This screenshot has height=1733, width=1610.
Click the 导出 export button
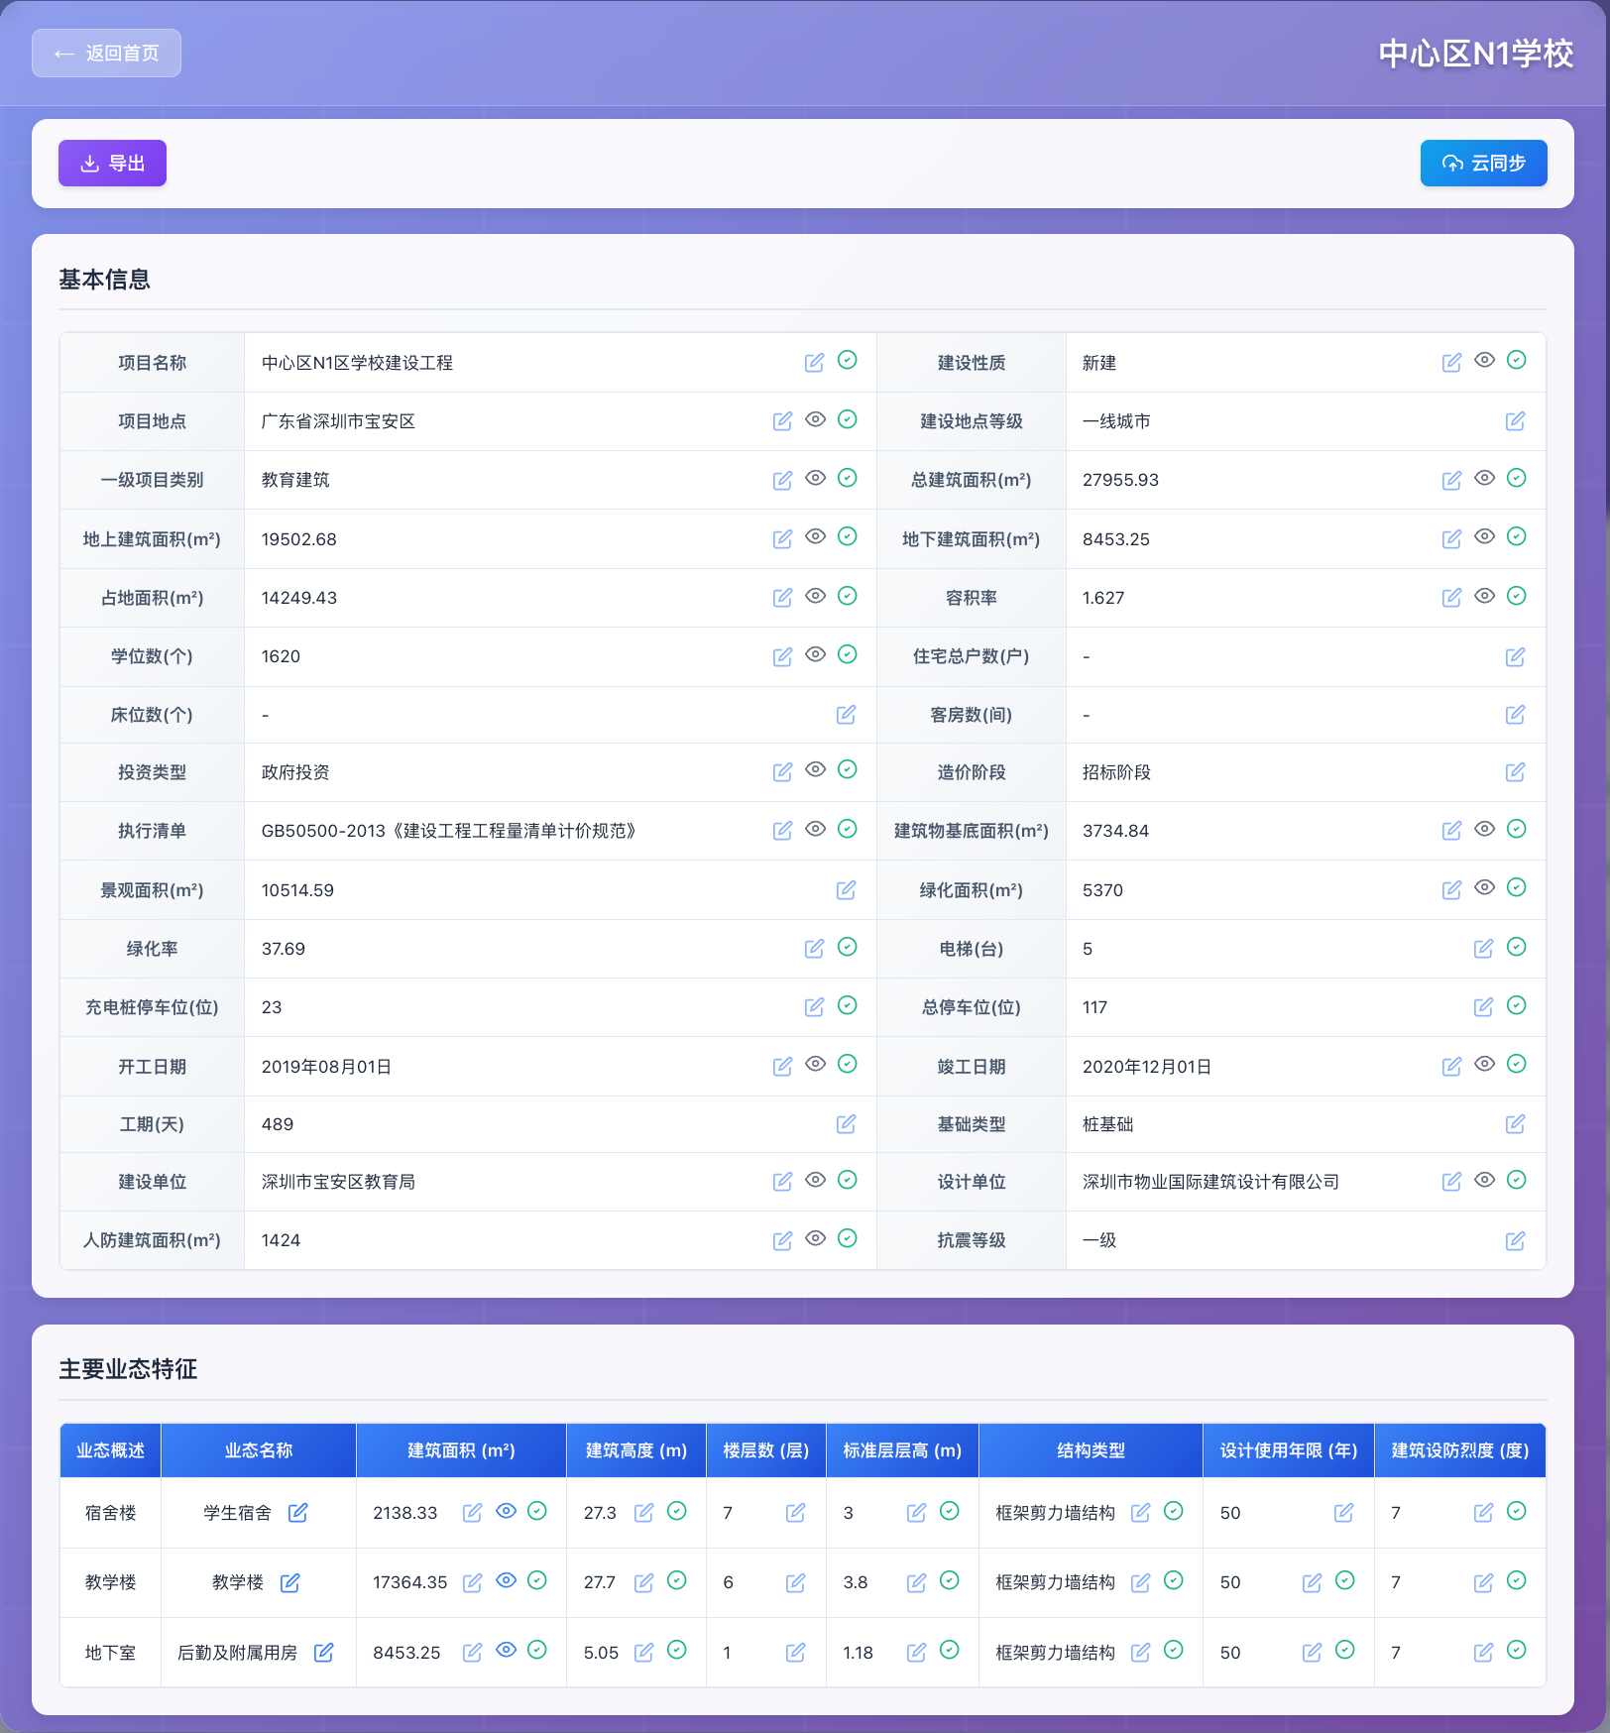point(112,164)
